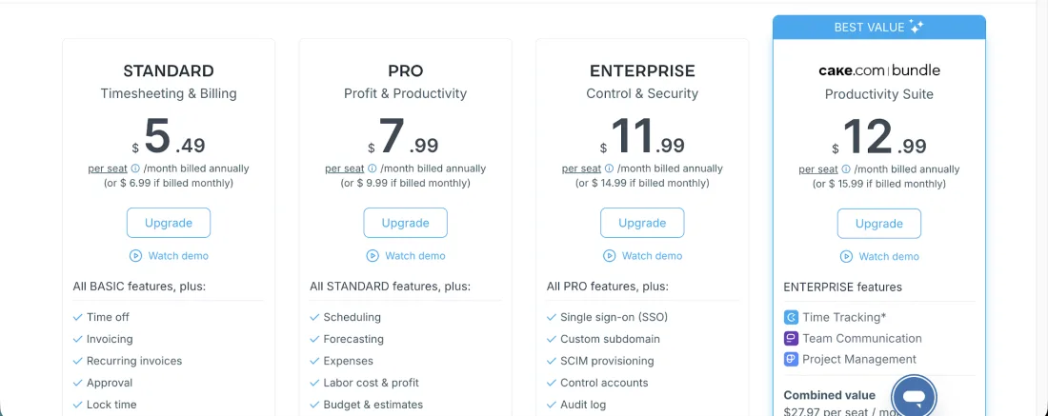
Task: Upgrade to the cake.com bundle
Action: pyautogui.click(x=878, y=224)
